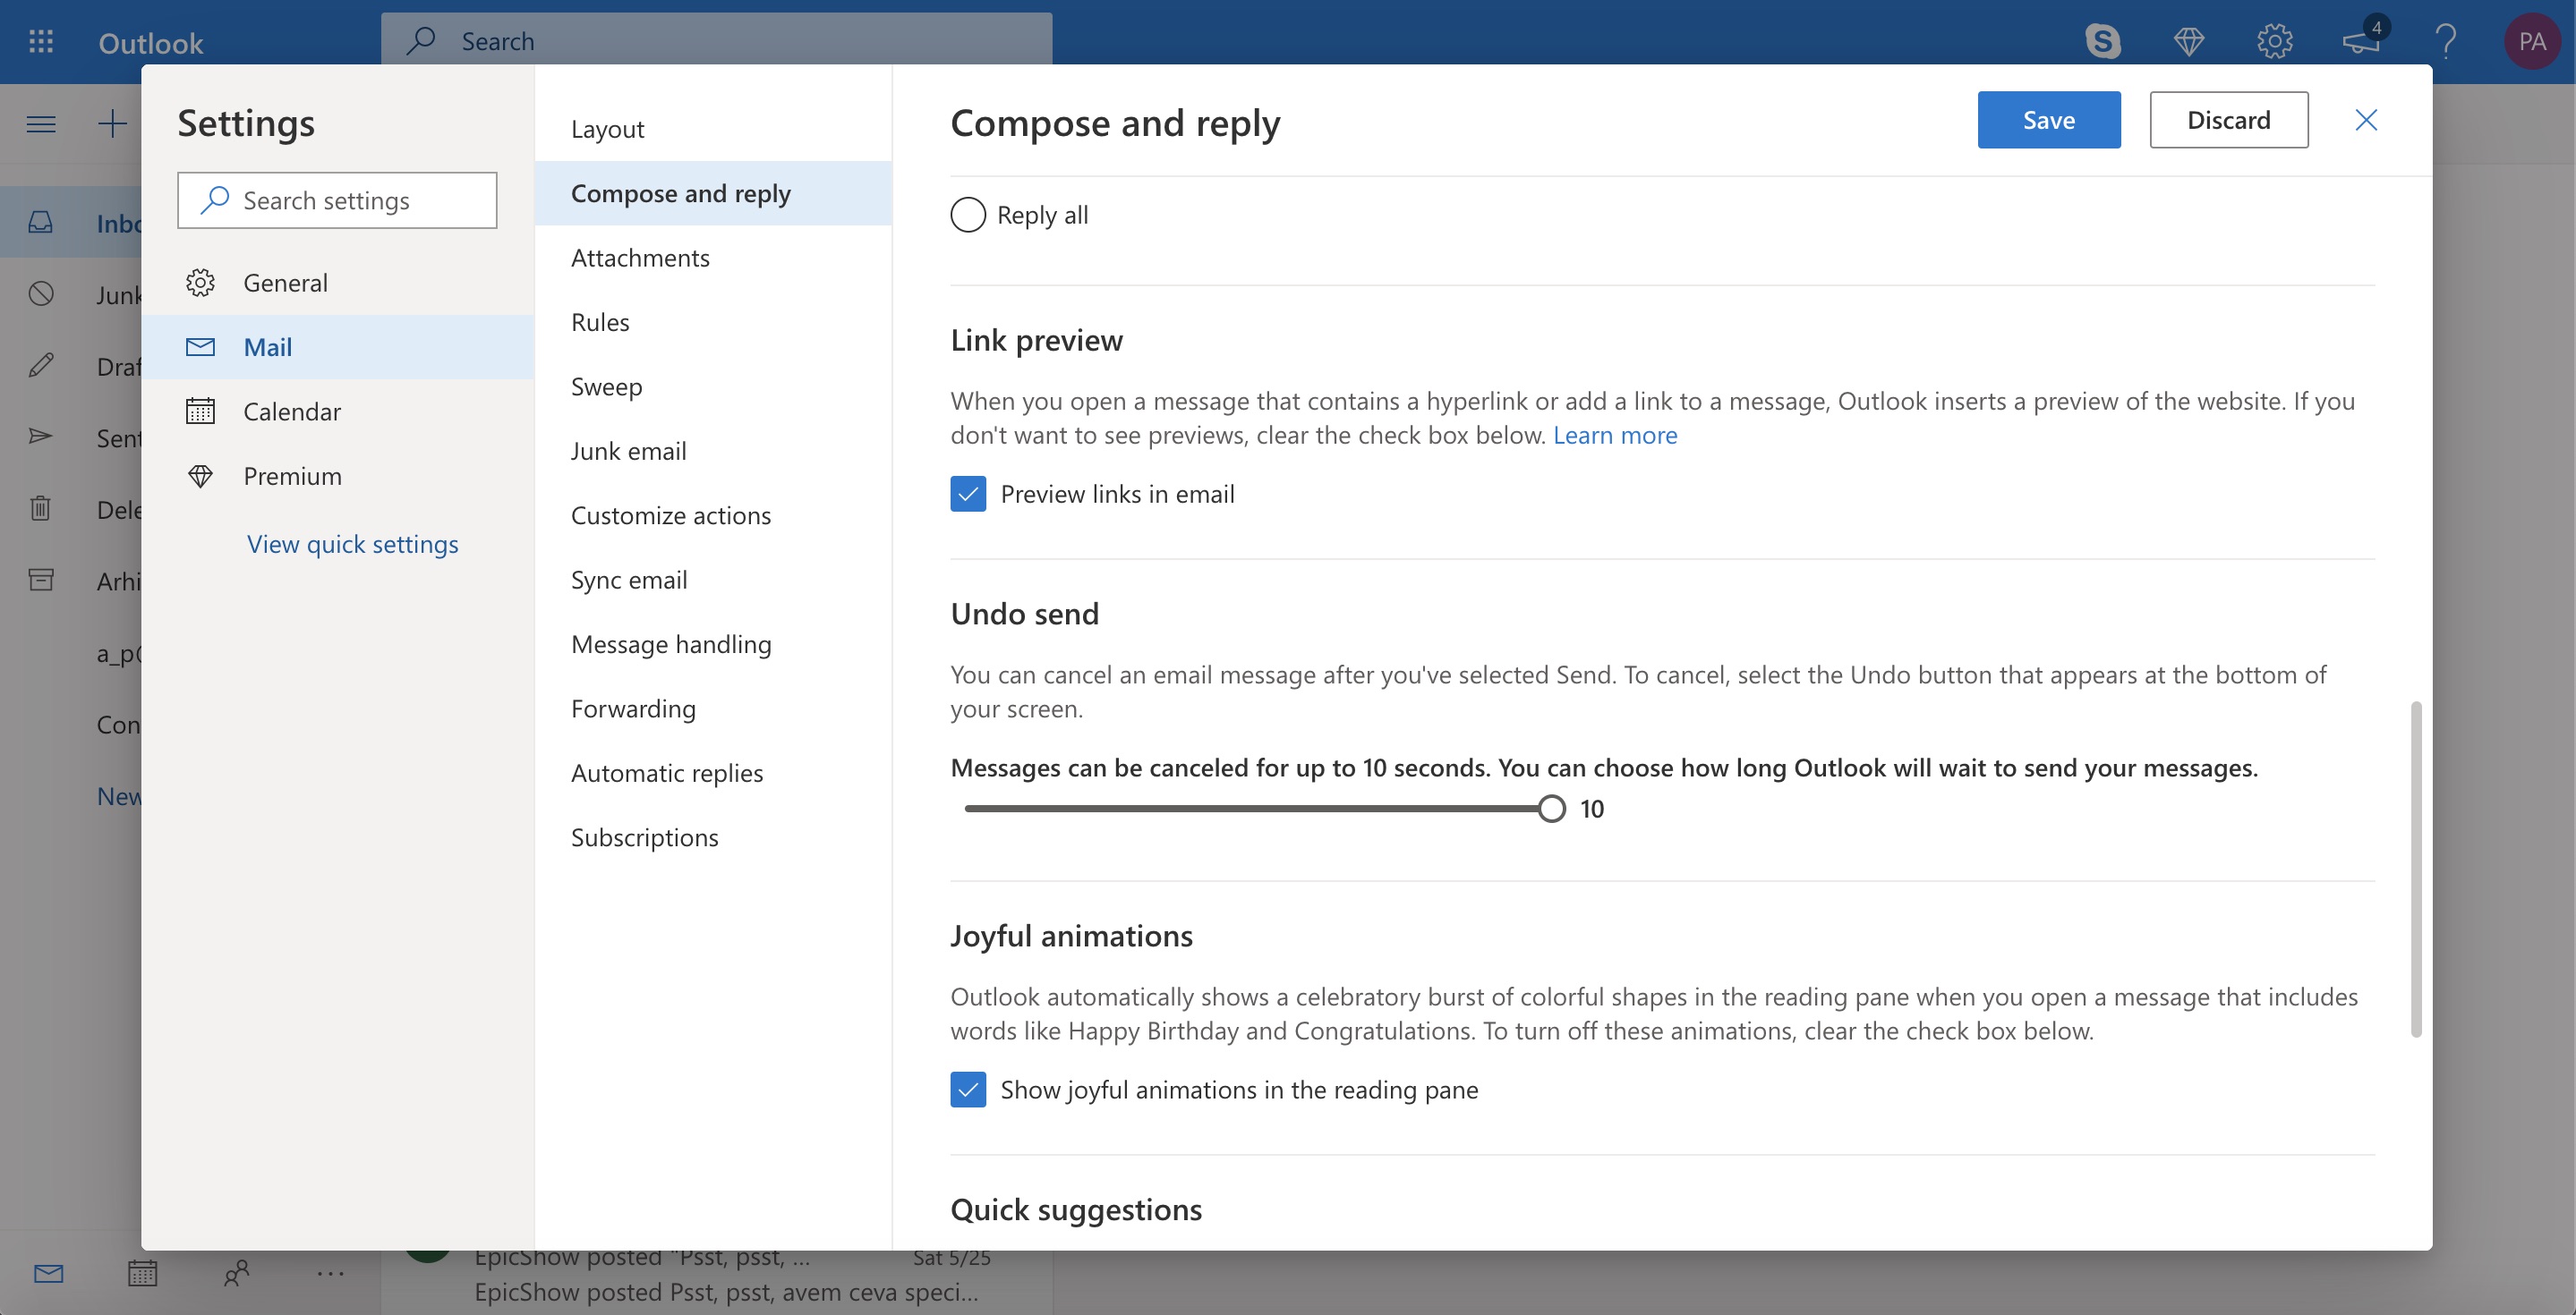Open the PA account avatar
The height and width of the screenshot is (1315, 2576).
(2532, 41)
